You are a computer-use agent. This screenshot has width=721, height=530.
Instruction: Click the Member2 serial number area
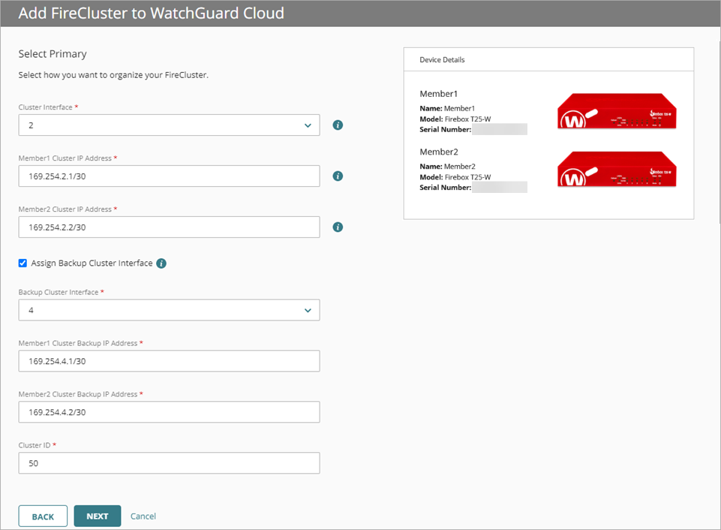pos(501,187)
